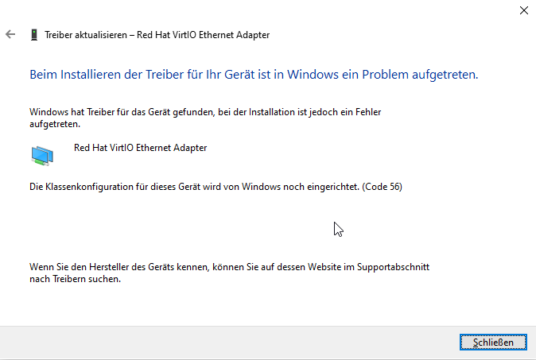Screen dimensions: 536x360
Task: Click Red Hat VirtIO Ethernet Adapter in title
Action: [x=203, y=35]
